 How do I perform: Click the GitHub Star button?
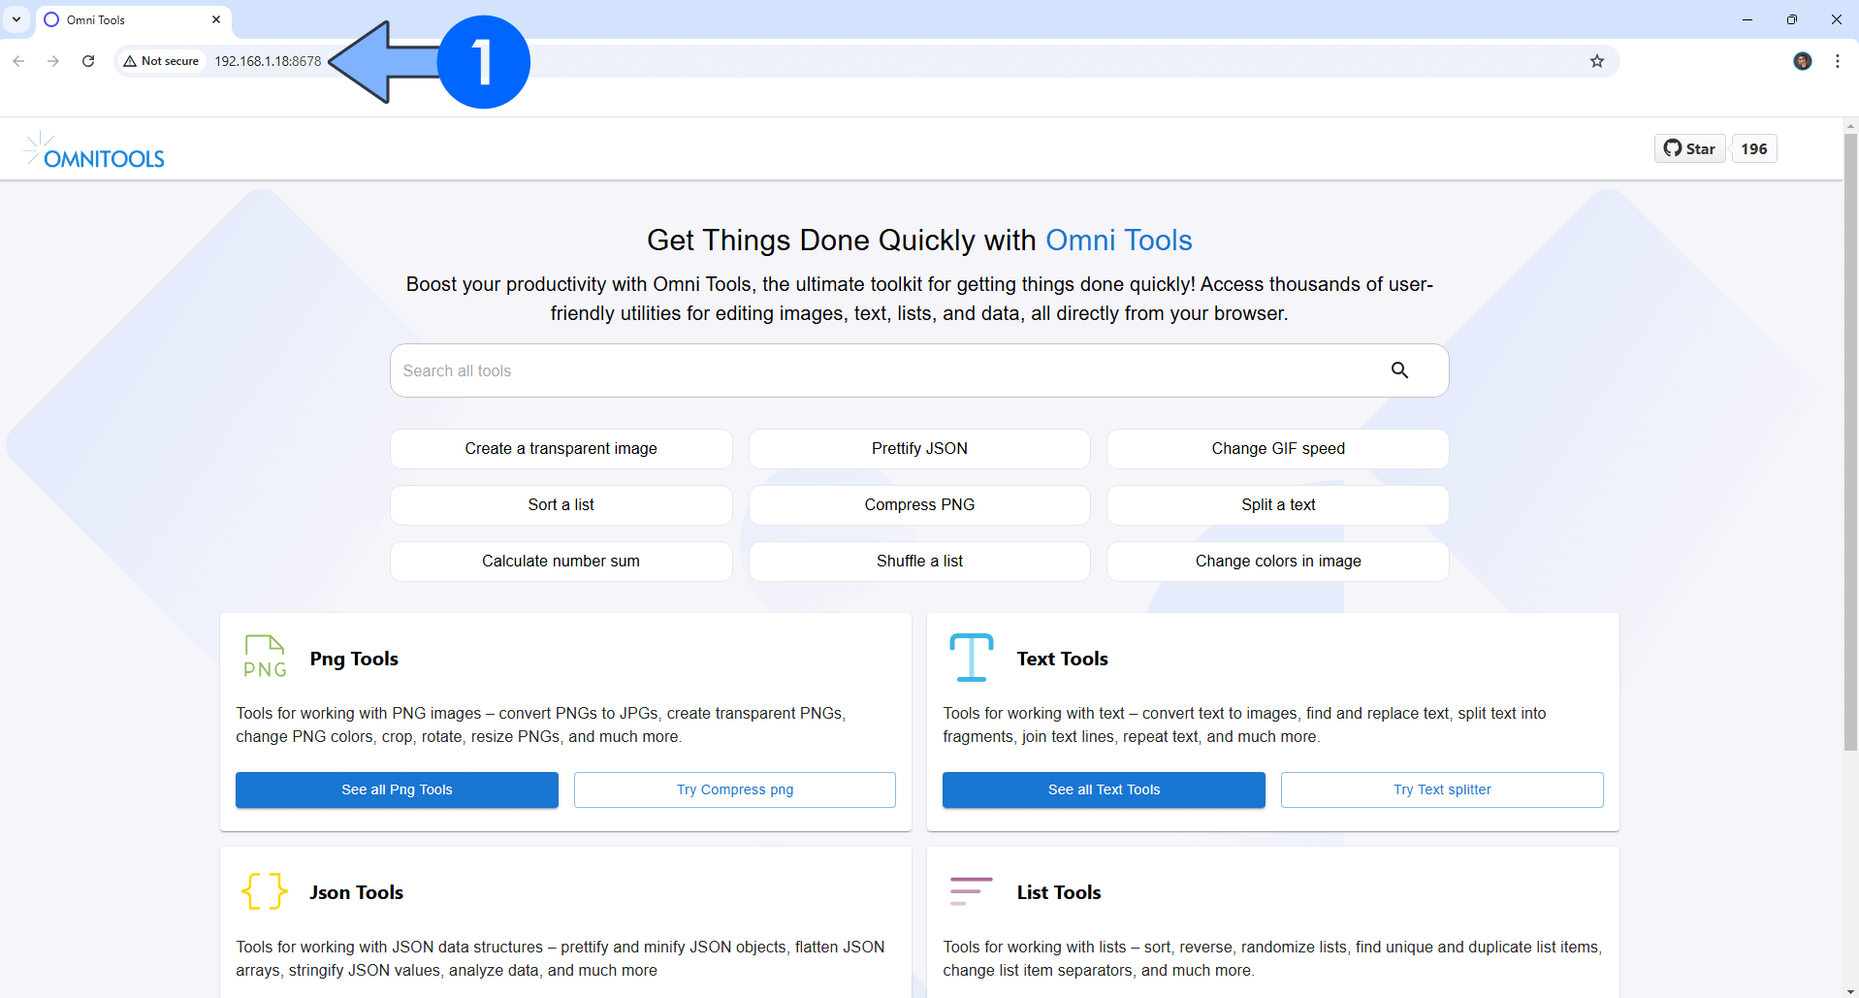[1689, 148]
